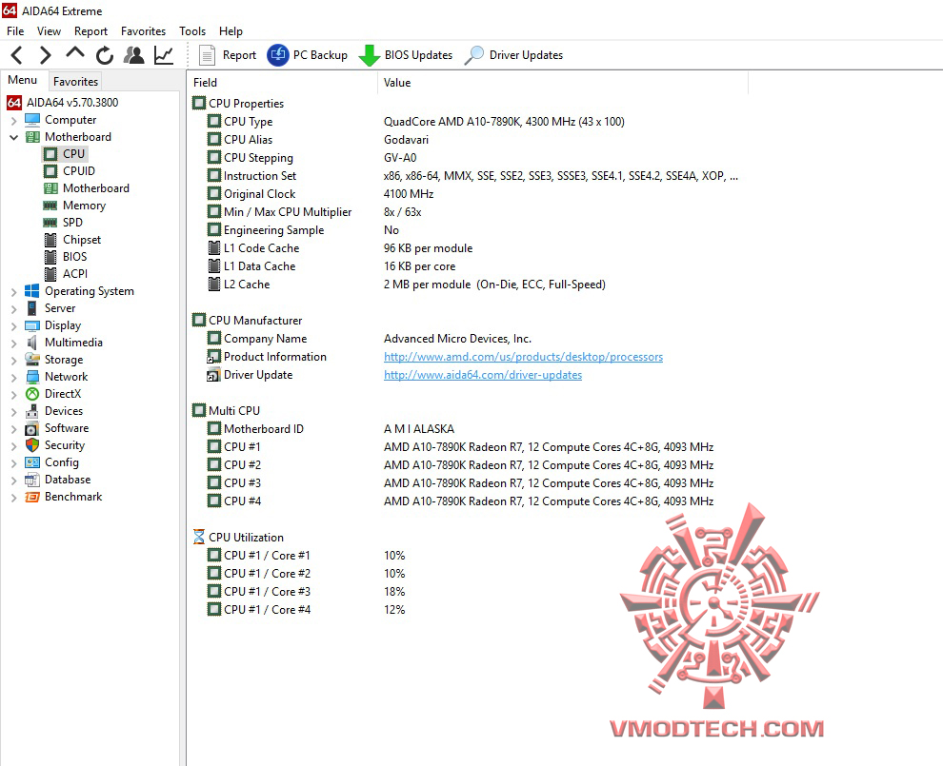Viewport: 943px width, 766px height.
Task: Click the green BIOS Updates arrow icon
Action: click(x=370, y=55)
